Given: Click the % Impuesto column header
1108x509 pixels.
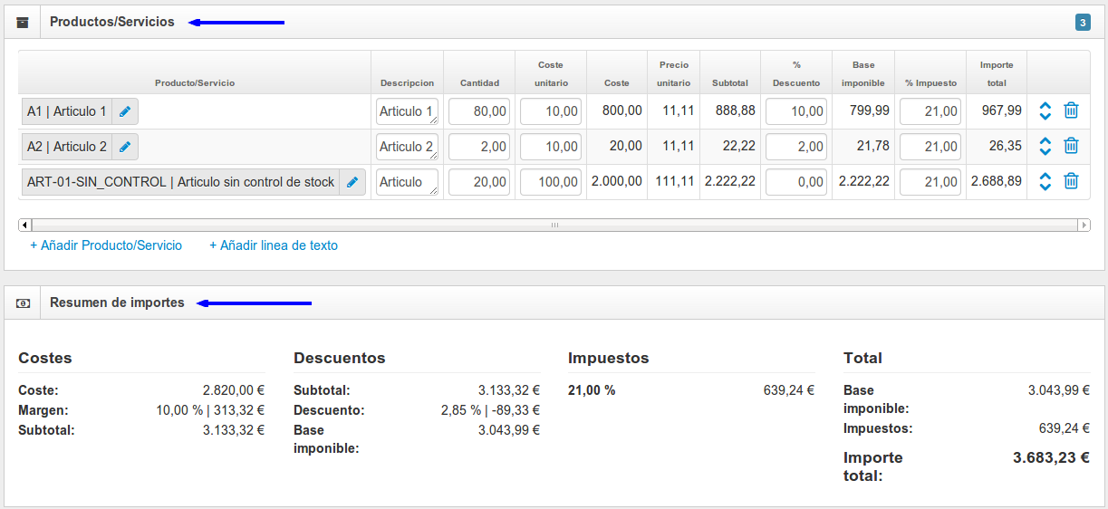Looking at the screenshot, I should click(x=930, y=83).
